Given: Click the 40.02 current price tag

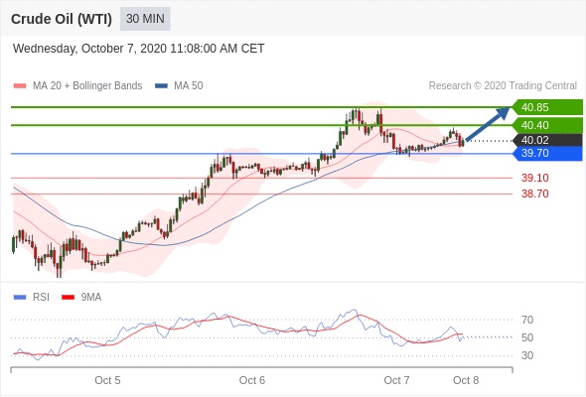Looking at the screenshot, I should 547,140.
